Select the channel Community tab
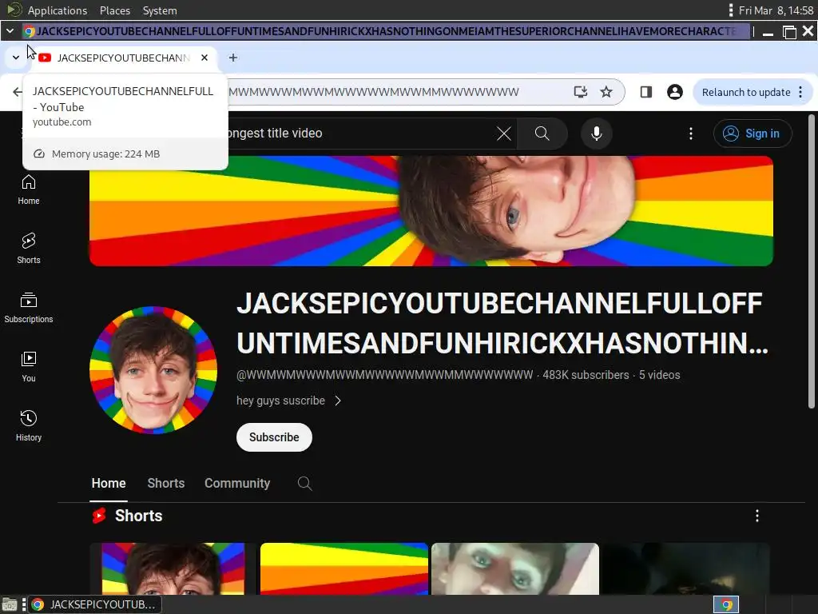 (x=237, y=484)
